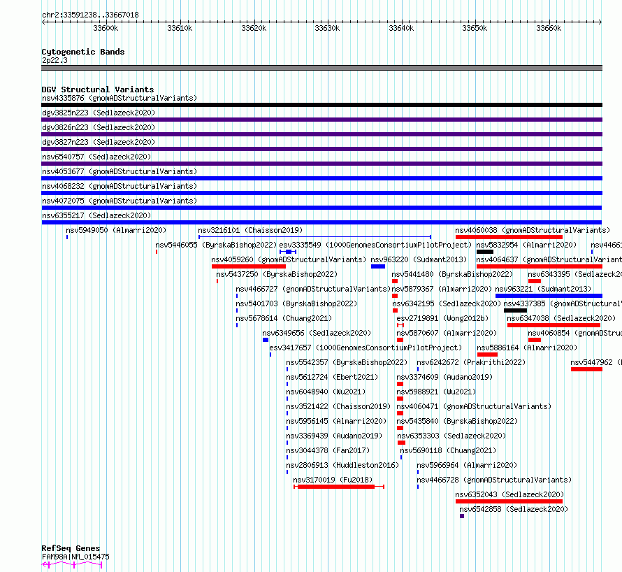Open nsv5542357 ByrskaBishop2022 label
The image size is (622, 572).
coord(347,362)
